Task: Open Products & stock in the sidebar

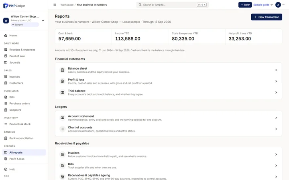Action: (24, 124)
